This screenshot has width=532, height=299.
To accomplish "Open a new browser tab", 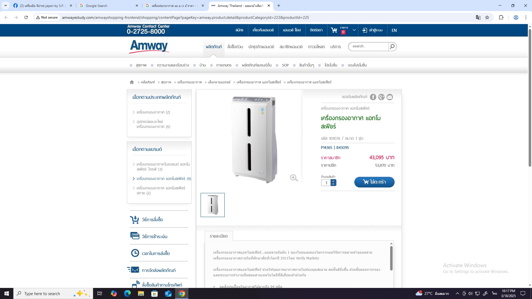I will 279,6.
